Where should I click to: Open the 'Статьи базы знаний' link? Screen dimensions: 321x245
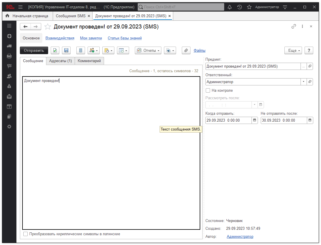point(124,38)
